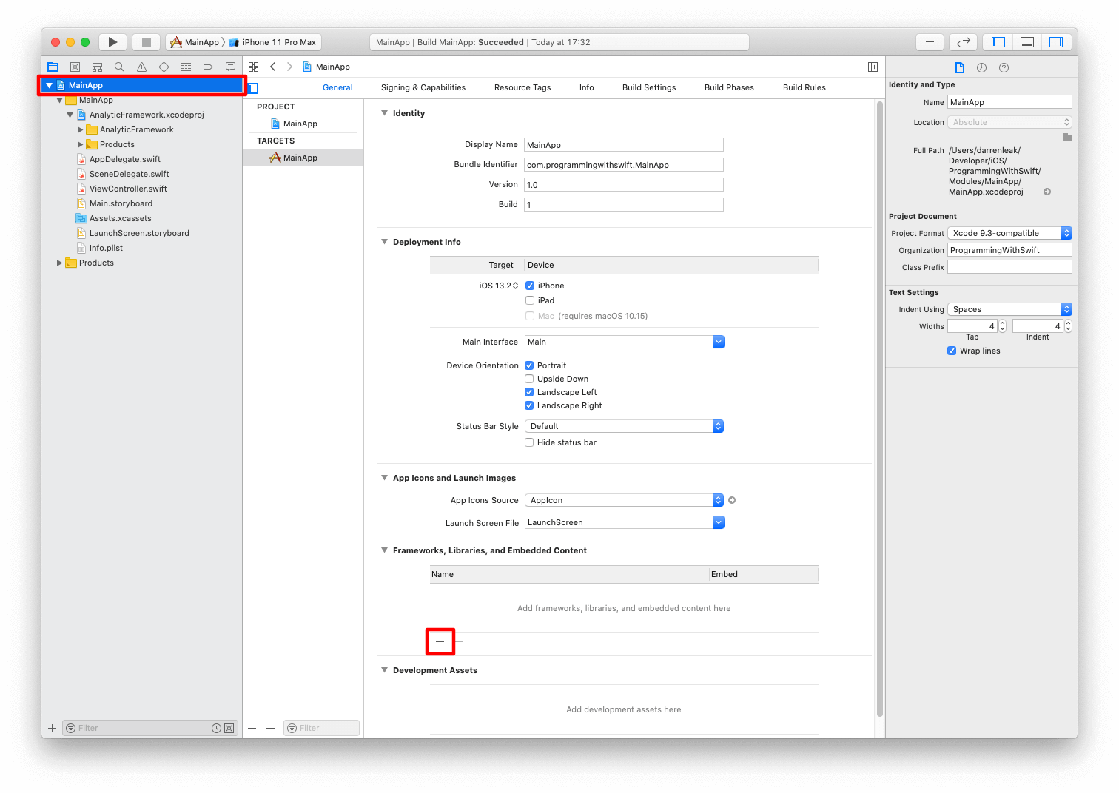The height and width of the screenshot is (793, 1119).
Task: Reveal full path in Finder arrow
Action: point(1047,192)
